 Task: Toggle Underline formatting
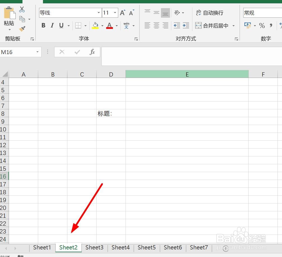click(61, 26)
